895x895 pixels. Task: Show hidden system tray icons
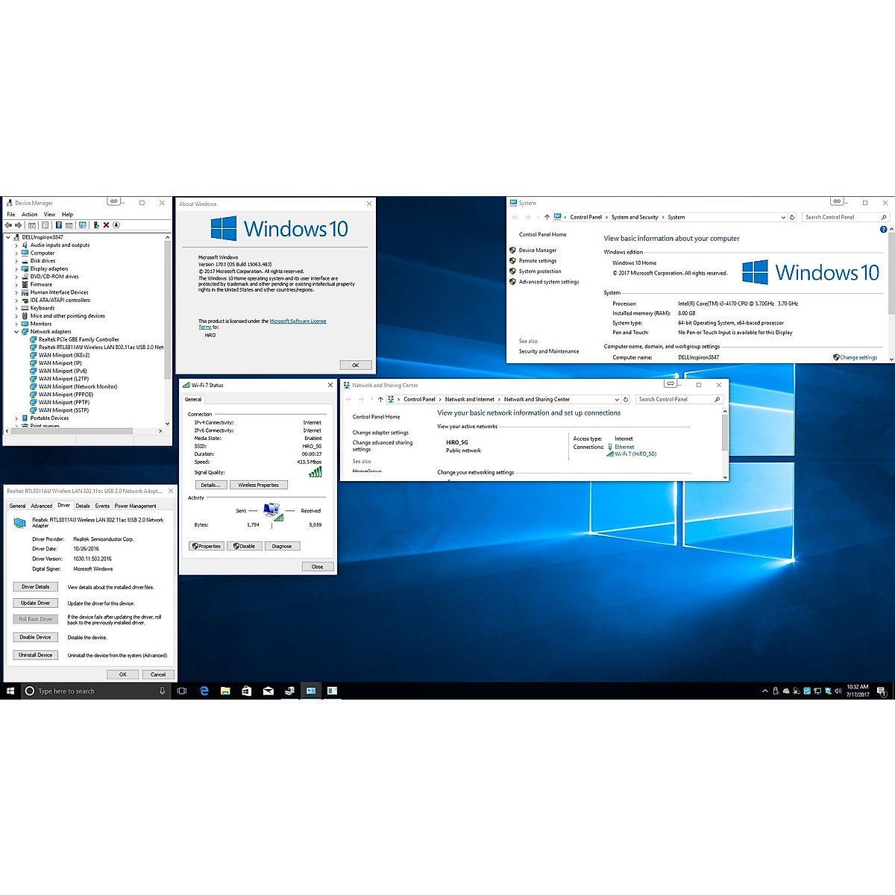coord(764,691)
